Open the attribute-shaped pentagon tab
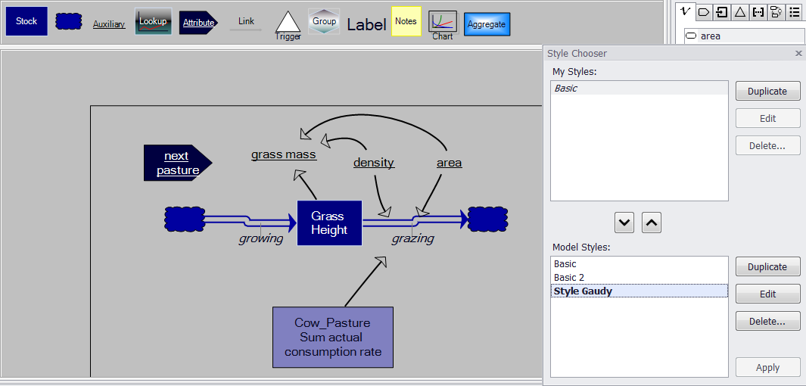This screenshot has width=806, height=386. pos(704,12)
